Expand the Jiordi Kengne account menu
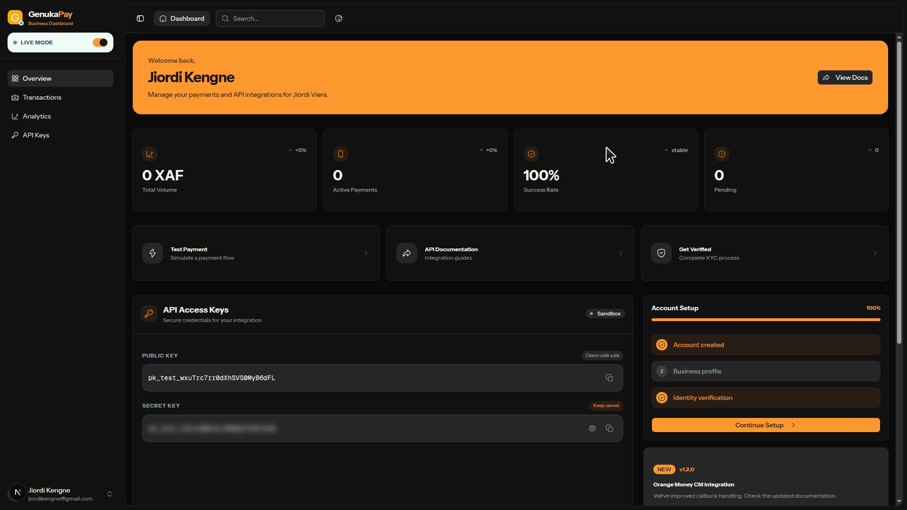Screen dimensions: 907x510 tap(110, 494)
